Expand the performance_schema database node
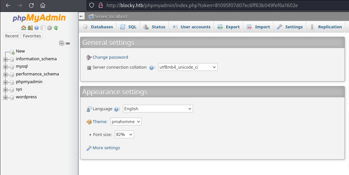The width and height of the screenshot is (349, 175). (x=5, y=75)
